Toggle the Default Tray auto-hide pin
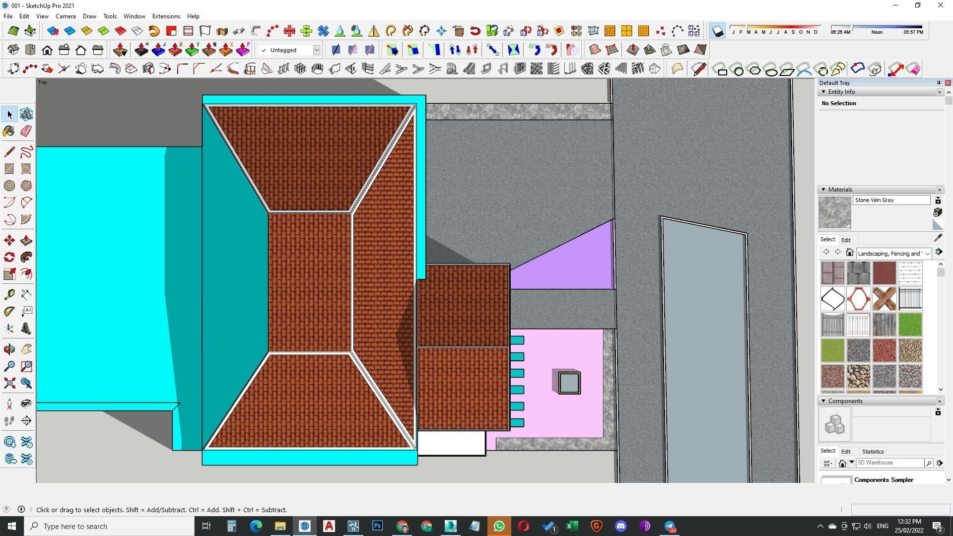 (939, 83)
